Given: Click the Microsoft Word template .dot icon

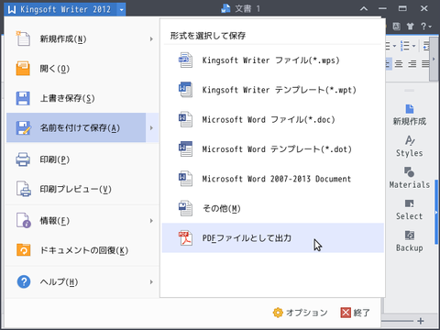Looking at the screenshot, I should [185, 148].
